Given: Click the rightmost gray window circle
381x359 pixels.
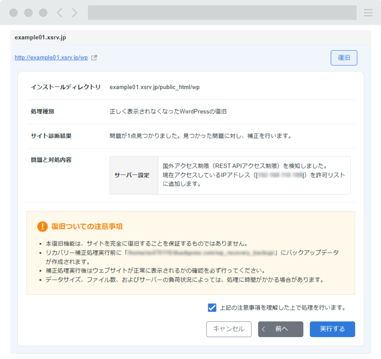Looking at the screenshot, I should (x=43, y=13).
